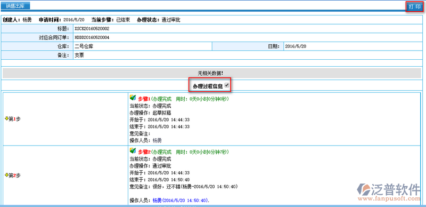Click the 办理过程信息 section label
The width and height of the screenshot is (426, 207).
(208, 86)
